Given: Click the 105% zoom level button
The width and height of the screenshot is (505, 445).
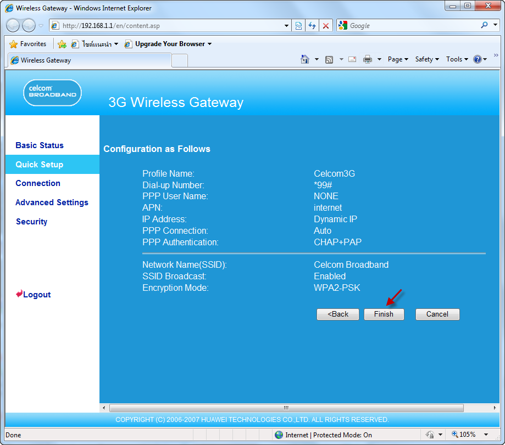Looking at the screenshot, I should click(x=464, y=435).
